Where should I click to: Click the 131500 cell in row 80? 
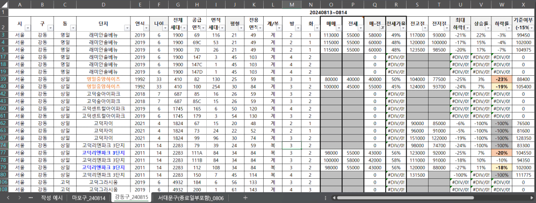[x=417, y=175]
